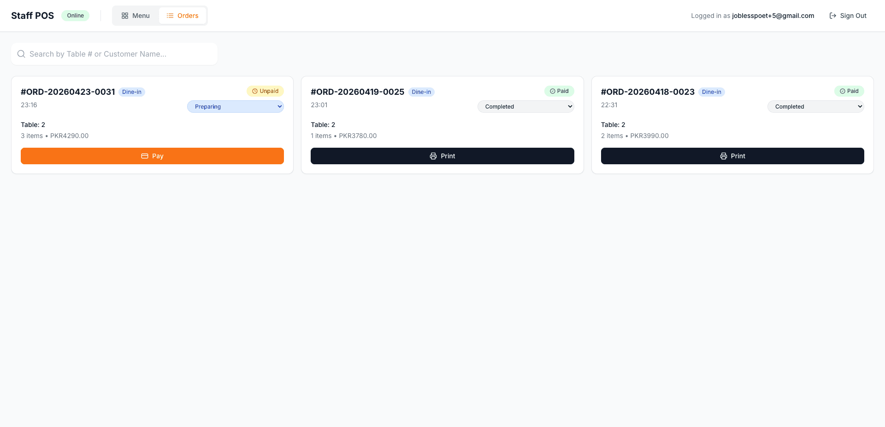Click the time 23:16
This screenshot has width=885, height=427.
pyautogui.click(x=29, y=105)
